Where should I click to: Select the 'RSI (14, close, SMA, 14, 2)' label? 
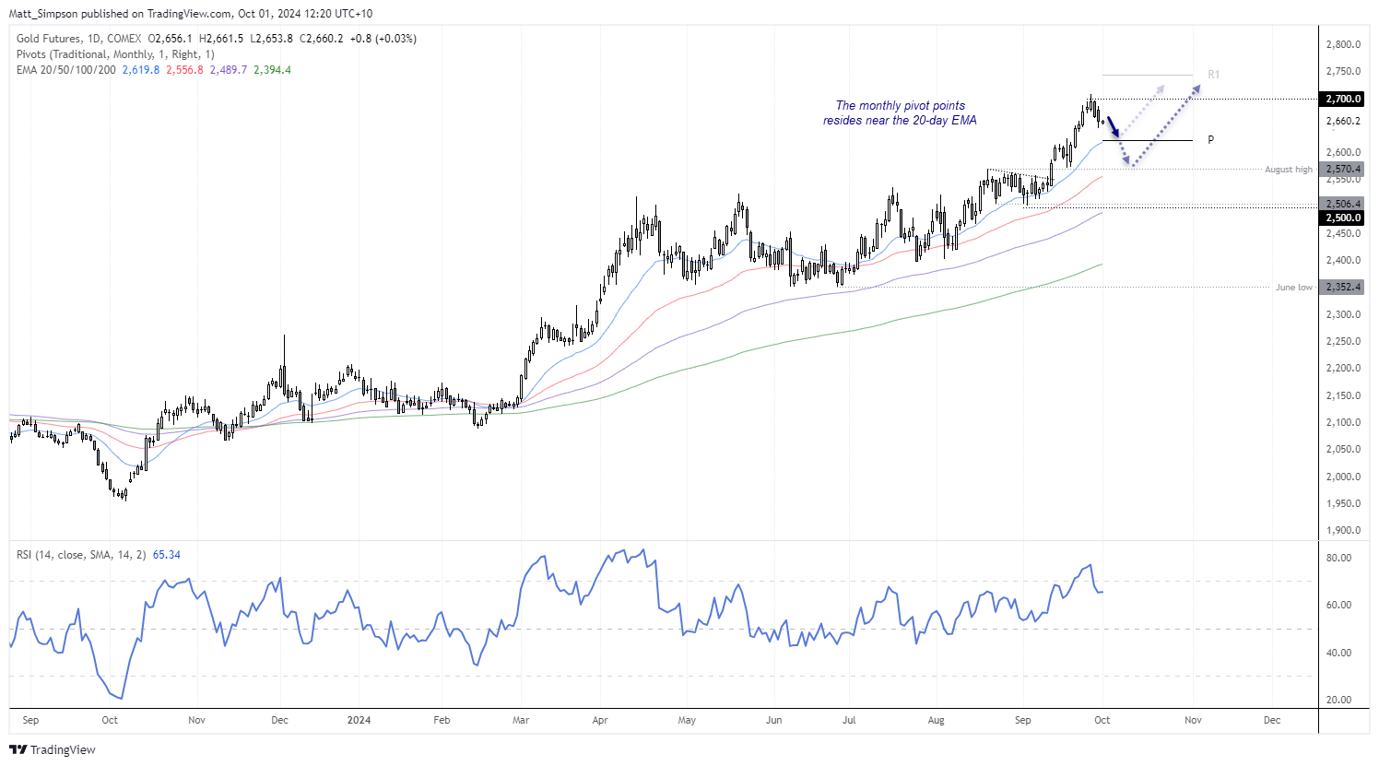coord(81,555)
